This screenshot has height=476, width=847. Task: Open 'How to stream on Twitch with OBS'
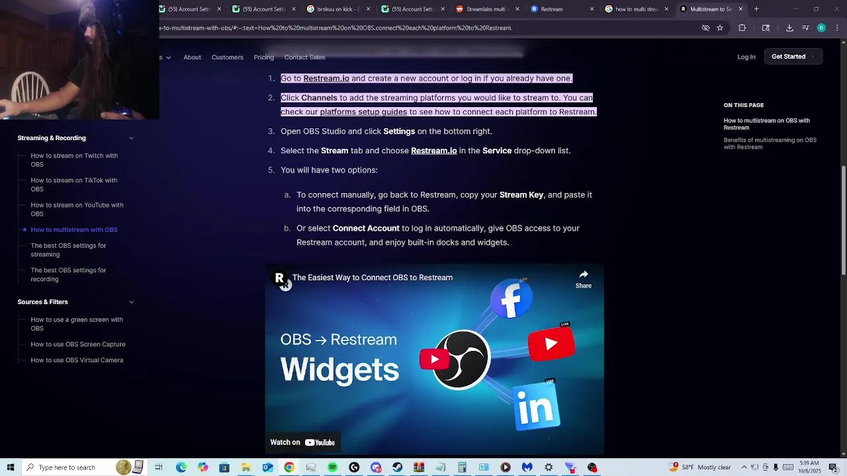coord(74,160)
